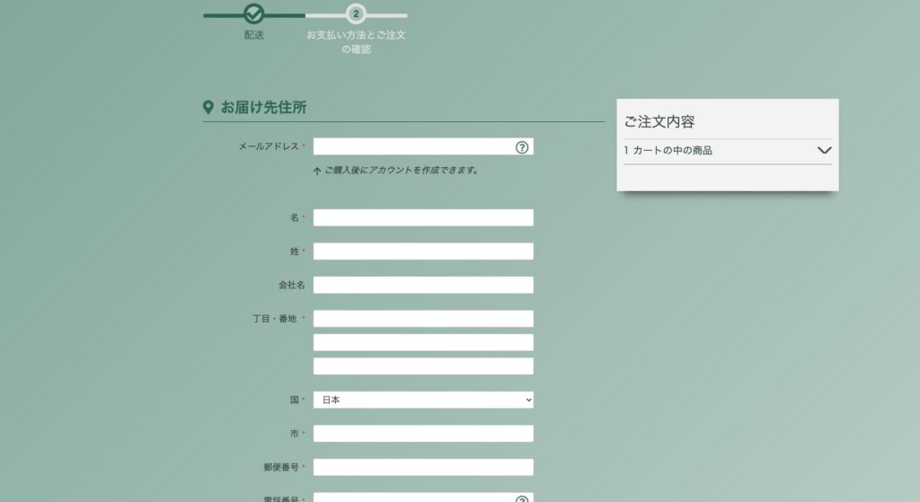The height and width of the screenshot is (502, 920).
Task: Expand the カートの中の商品 chevron
Action: [x=824, y=151]
